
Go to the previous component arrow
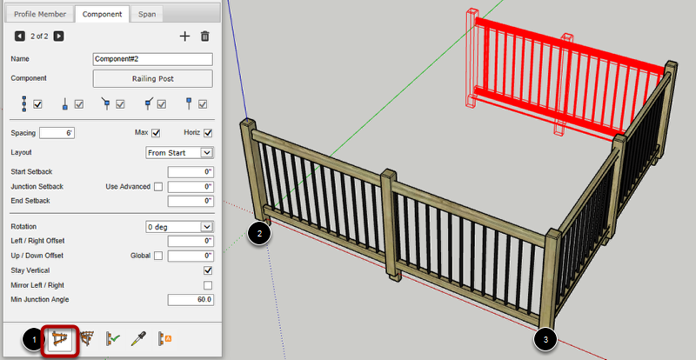[19, 37]
